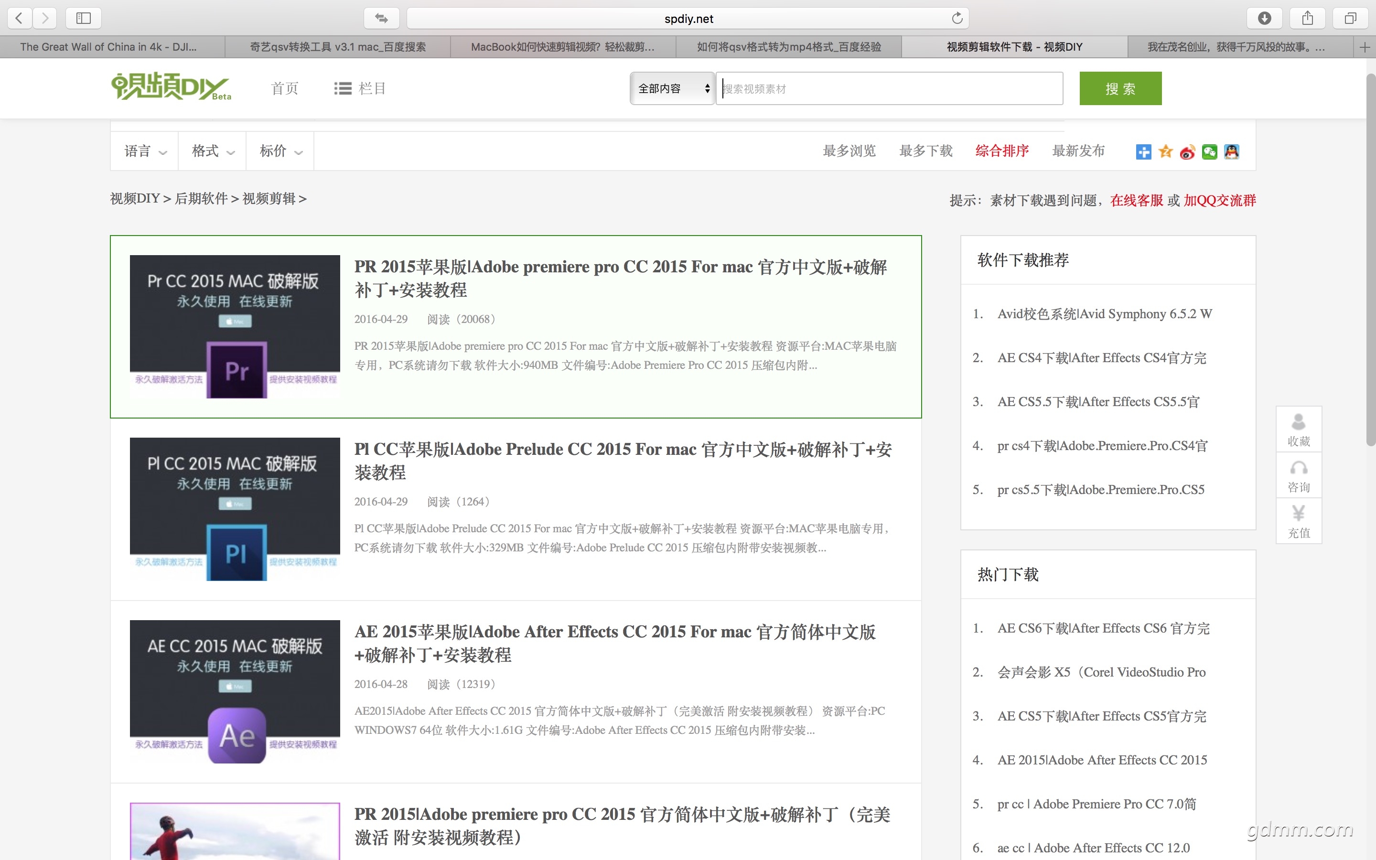
Task: Open AE CS5下载 After Effects CS5官方完 link
Action: [1102, 716]
